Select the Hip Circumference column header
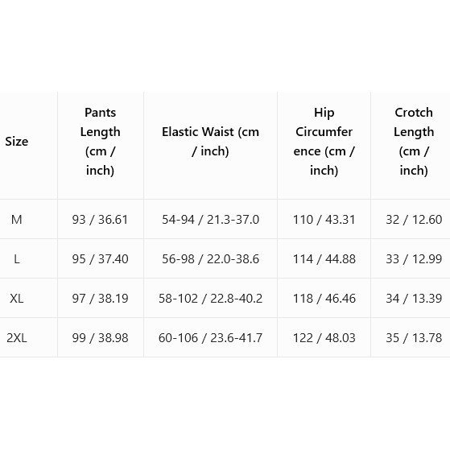Viewport: 450px width, 450px height. click(x=324, y=141)
